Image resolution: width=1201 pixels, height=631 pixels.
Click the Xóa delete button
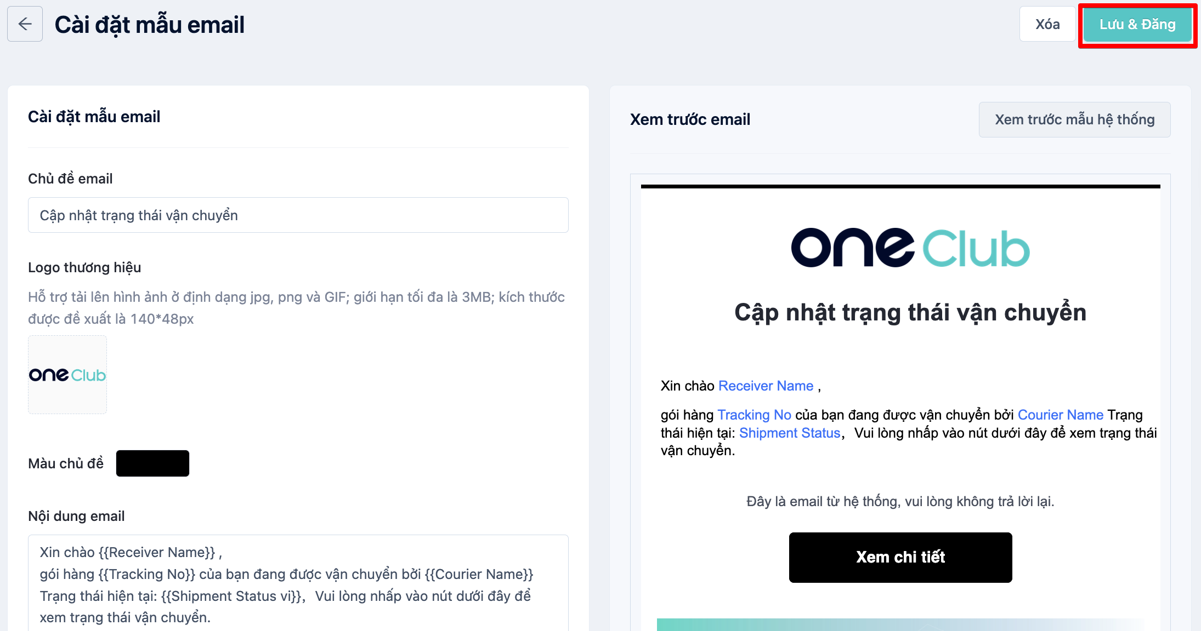point(1047,24)
